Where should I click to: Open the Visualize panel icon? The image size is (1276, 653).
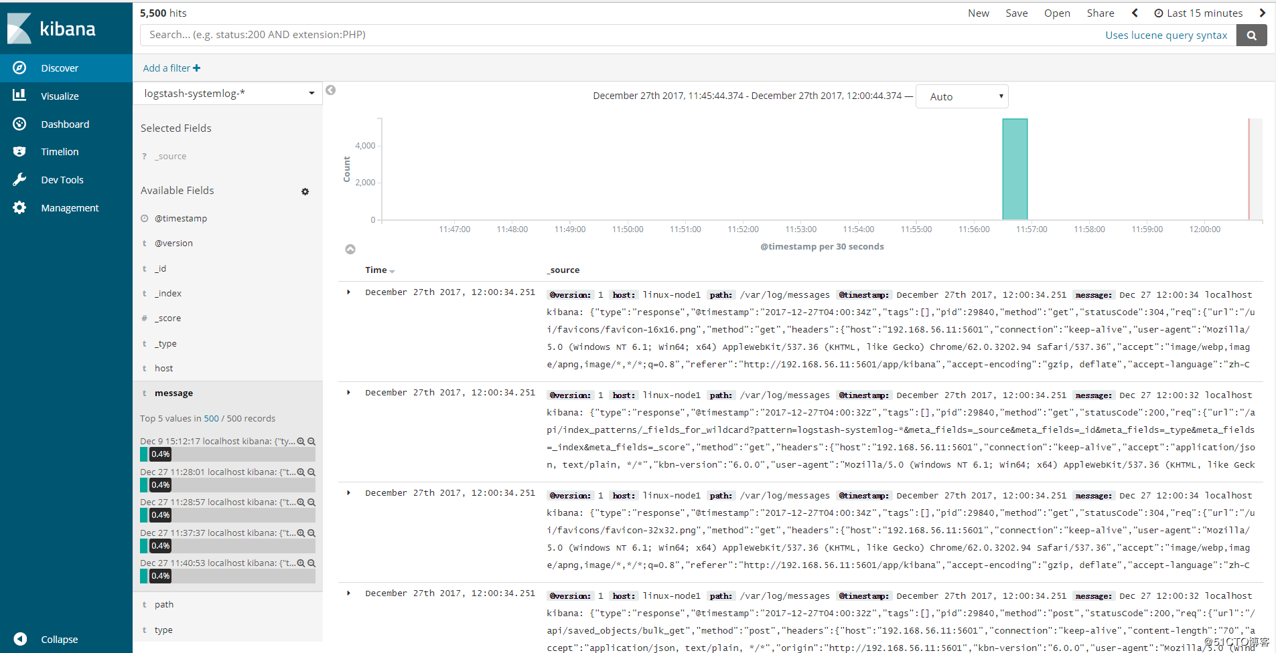coord(19,95)
